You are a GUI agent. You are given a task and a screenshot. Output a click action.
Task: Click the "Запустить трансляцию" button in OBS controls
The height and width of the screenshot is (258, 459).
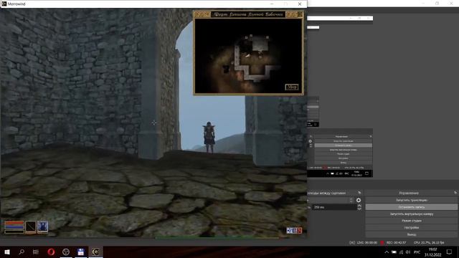[x=411, y=200]
